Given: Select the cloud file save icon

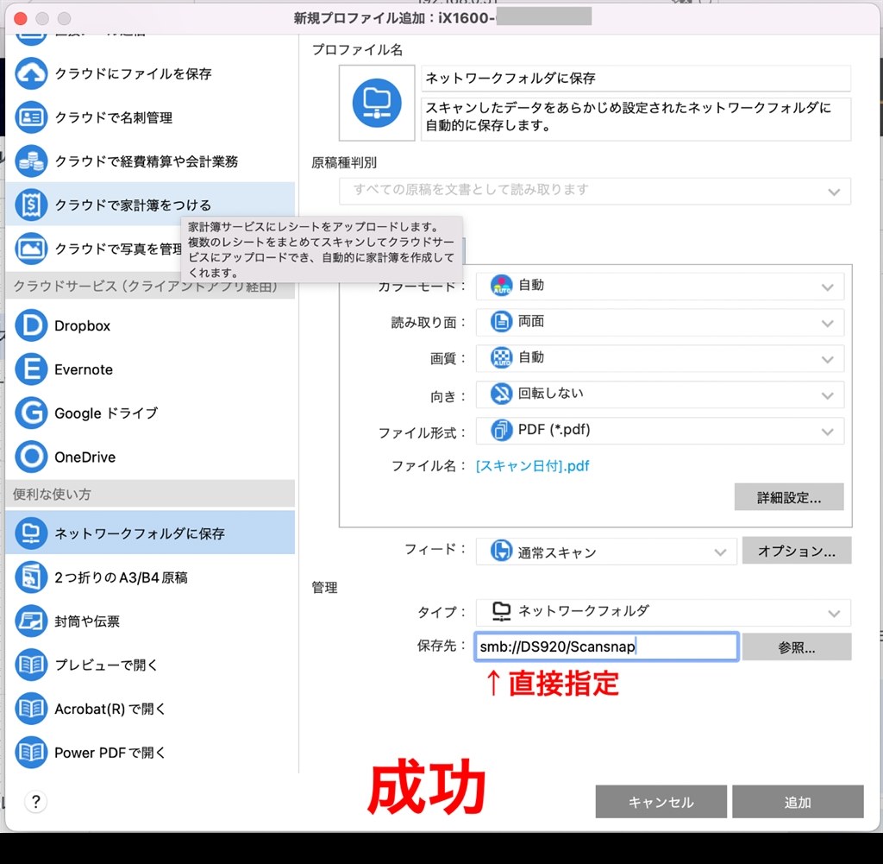Looking at the screenshot, I should [x=31, y=74].
